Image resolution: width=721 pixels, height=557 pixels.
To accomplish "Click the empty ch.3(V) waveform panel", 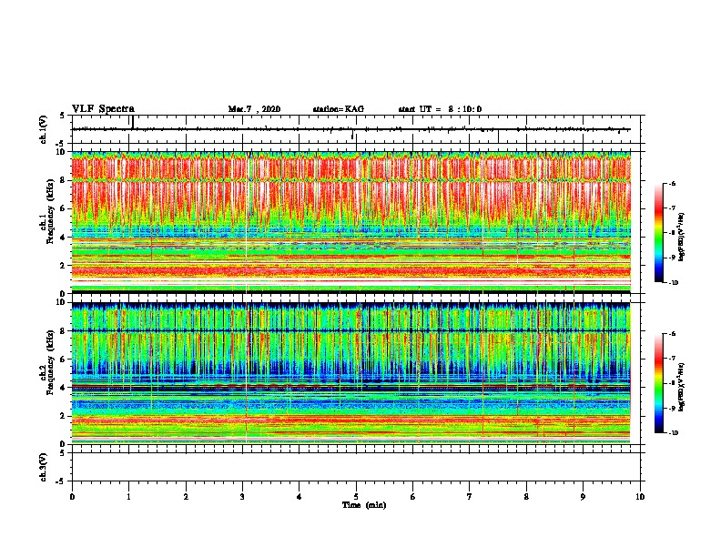I will pyautogui.click(x=356, y=467).
